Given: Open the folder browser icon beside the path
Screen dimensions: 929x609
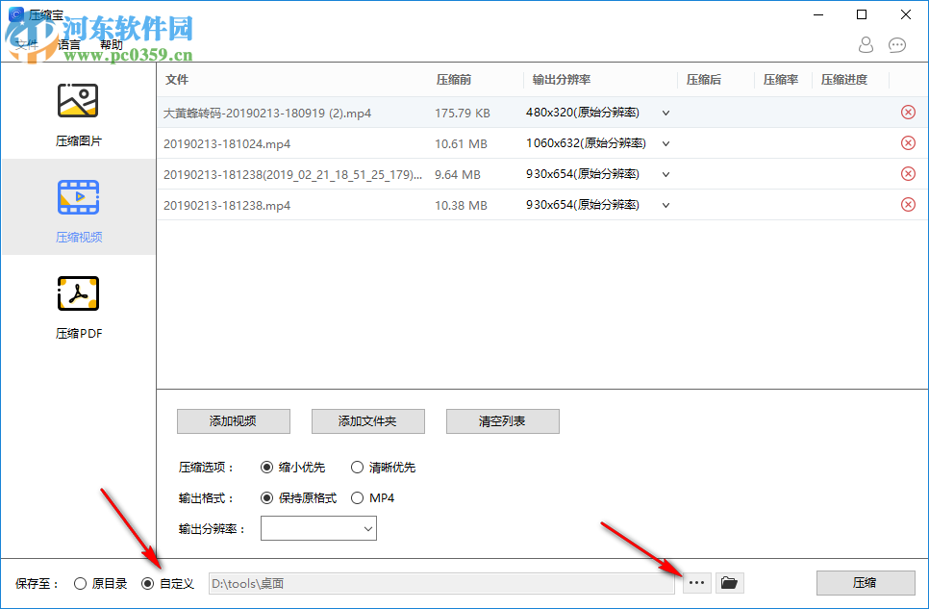Looking at the screenshot, I should pos(729,582).
